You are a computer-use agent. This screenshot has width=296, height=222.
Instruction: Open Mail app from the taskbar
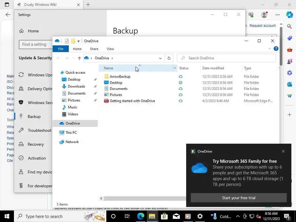tap(176, 216)
